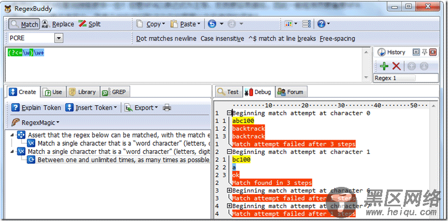Click regex editor scrollbar up arrow
The image size is (448, 221).
(x=366, y=51)
